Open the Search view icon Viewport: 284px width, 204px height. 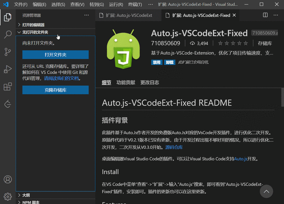(8, 34)
